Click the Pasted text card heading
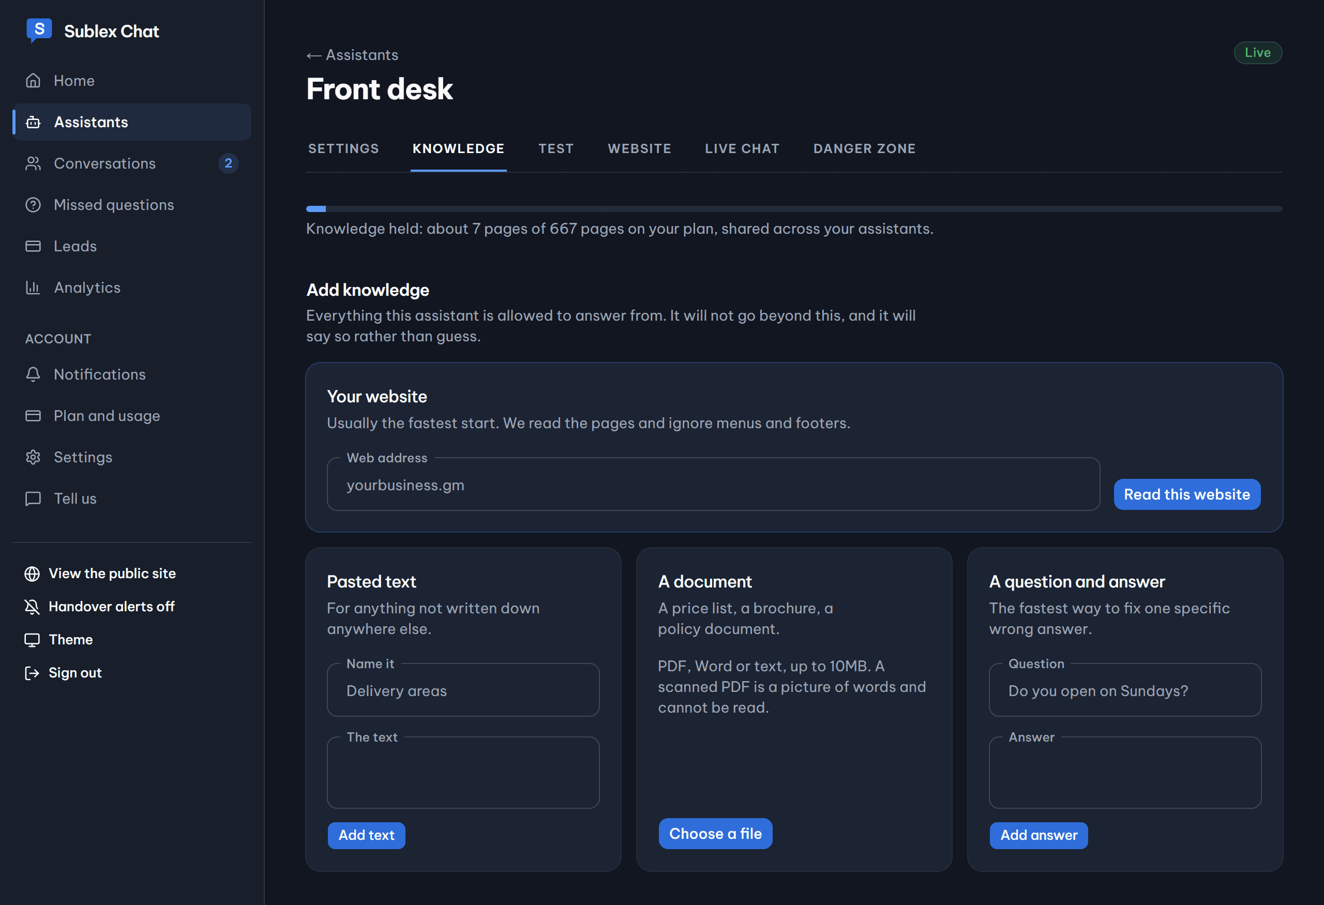 [x=371, y=581]
